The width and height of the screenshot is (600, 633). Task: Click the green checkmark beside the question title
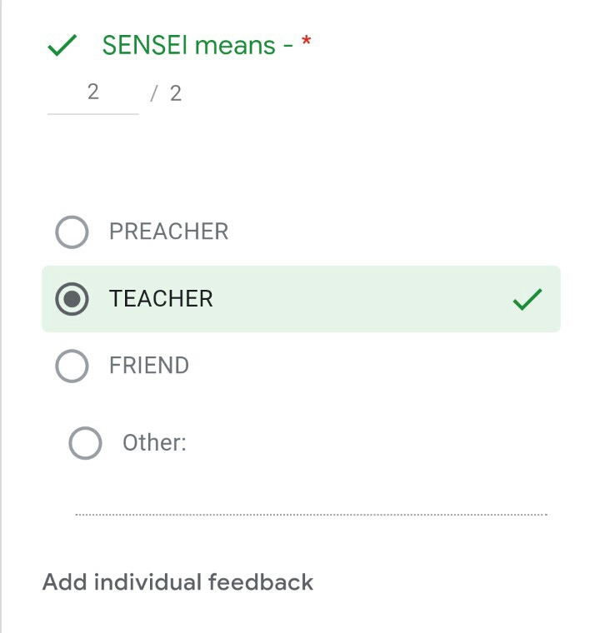(x=62, y=45)
